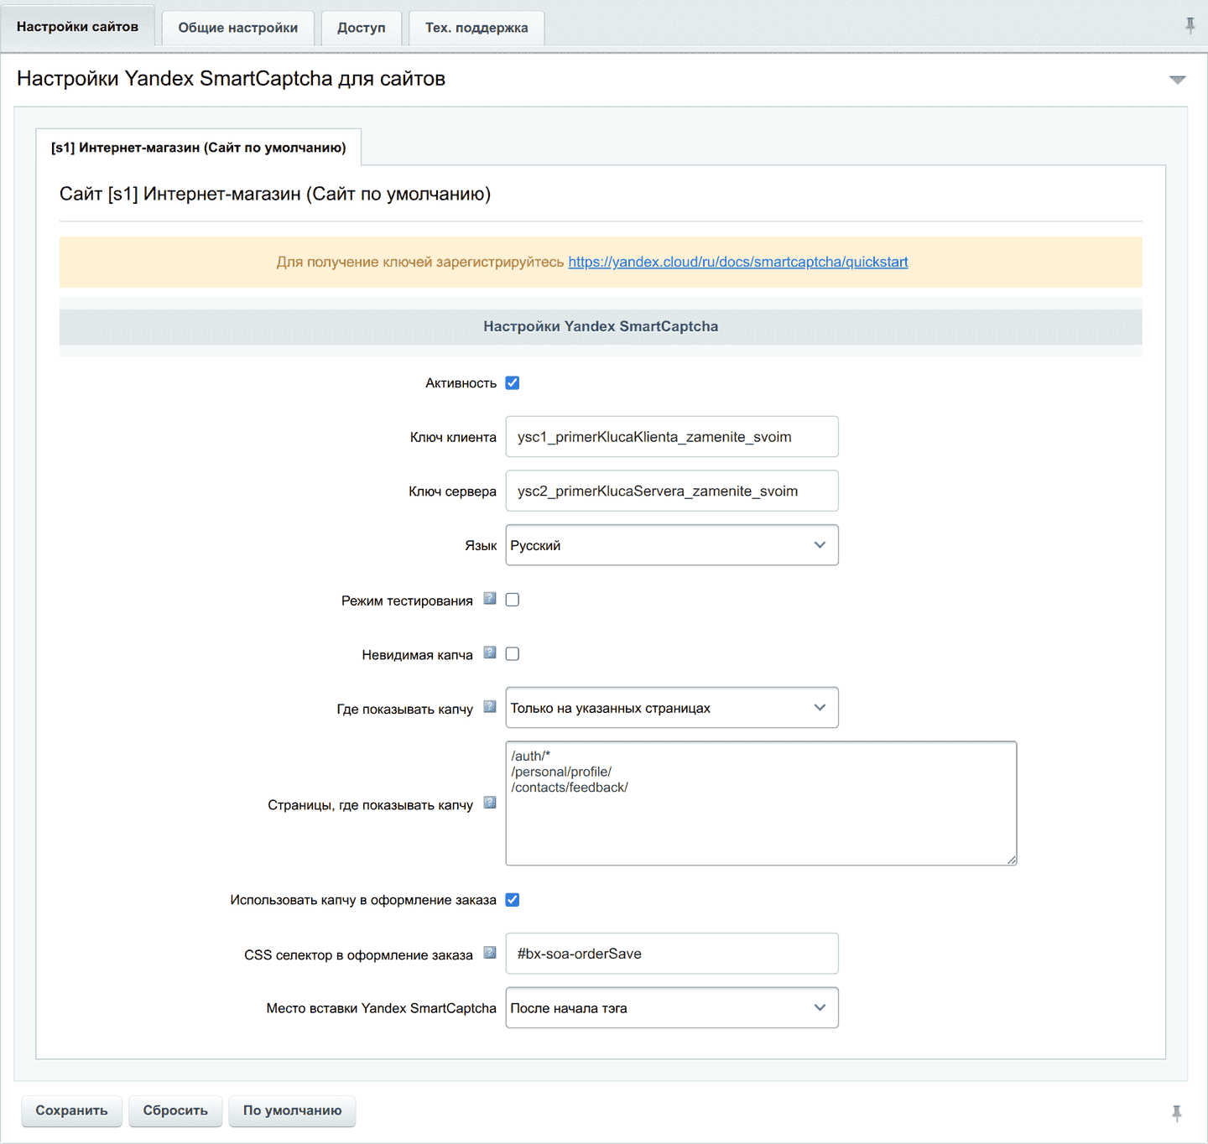Focus the Ключ сервера input field
Screen dimensions: 1208x1144
point(672,491)
